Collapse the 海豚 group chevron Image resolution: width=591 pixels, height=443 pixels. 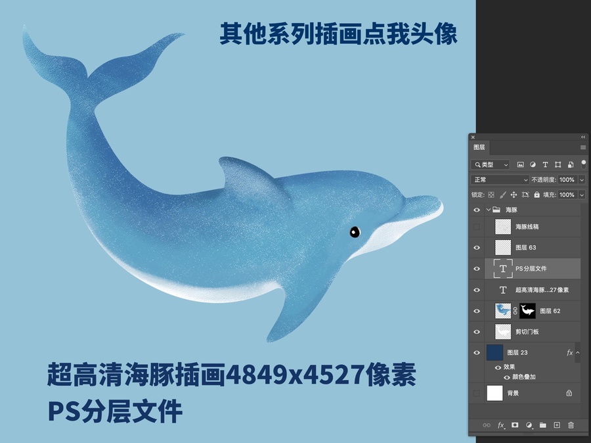[489, 210]
